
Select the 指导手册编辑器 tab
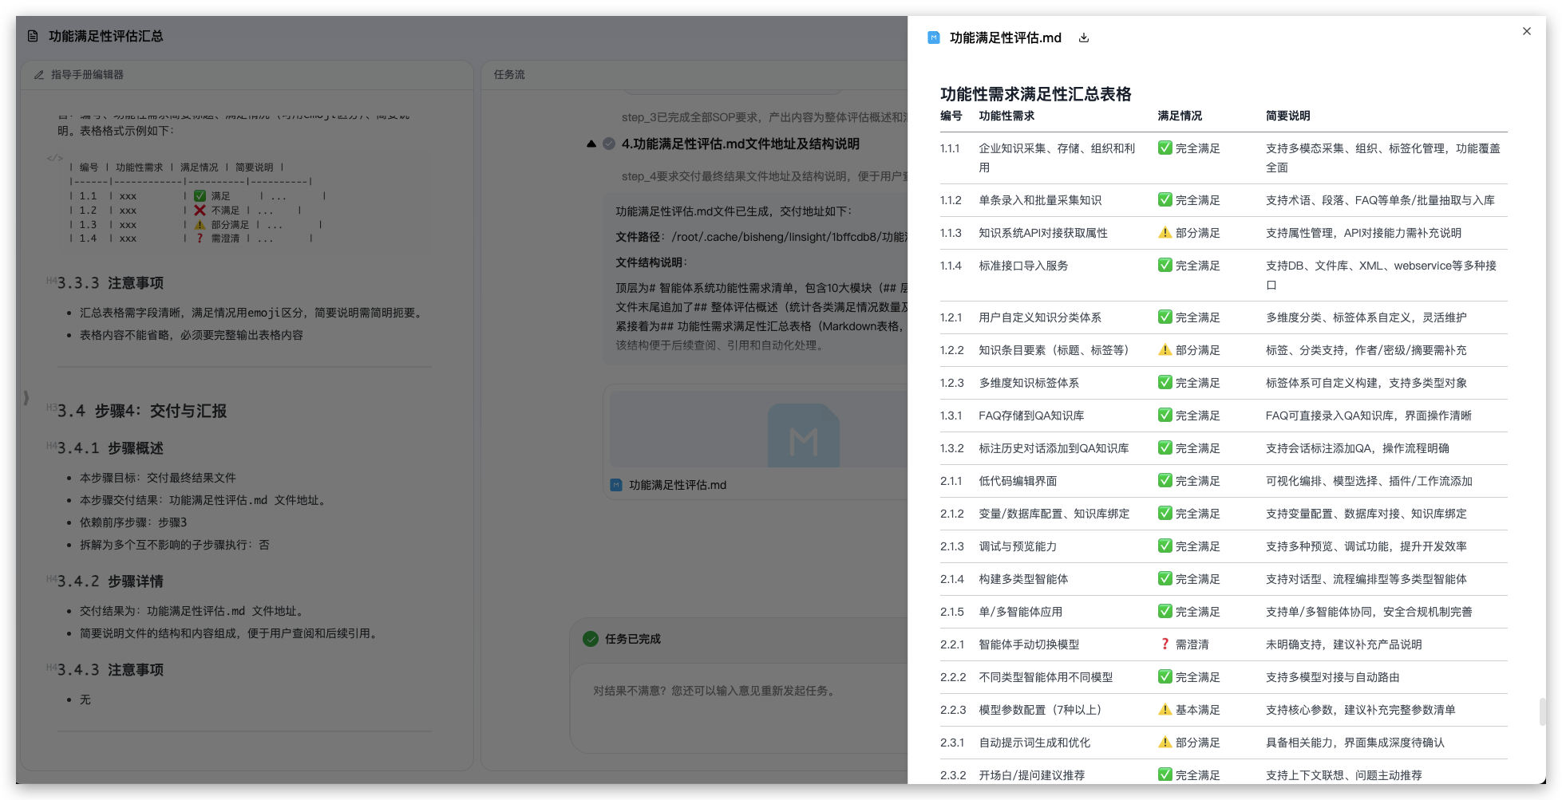point(87,74)
